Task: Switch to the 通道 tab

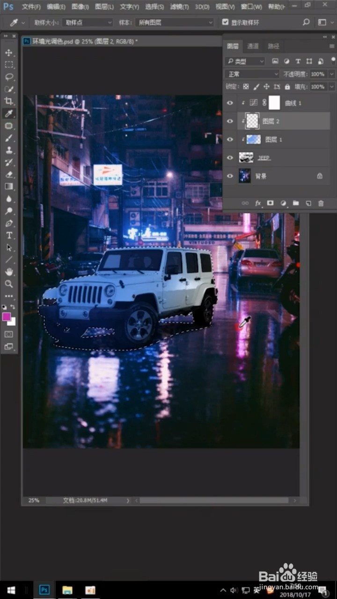Action: [x=253, y=46]
